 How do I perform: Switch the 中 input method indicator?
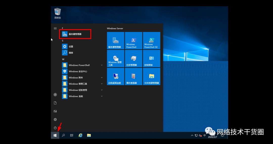click(x=204, y=135)
